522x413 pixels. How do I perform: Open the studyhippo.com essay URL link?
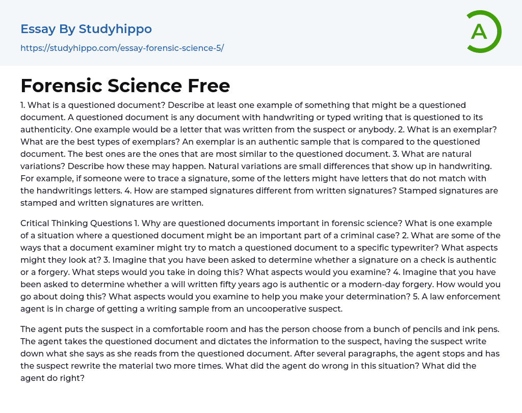(122, 48)
